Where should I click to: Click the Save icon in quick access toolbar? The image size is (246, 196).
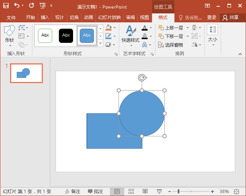6,6
